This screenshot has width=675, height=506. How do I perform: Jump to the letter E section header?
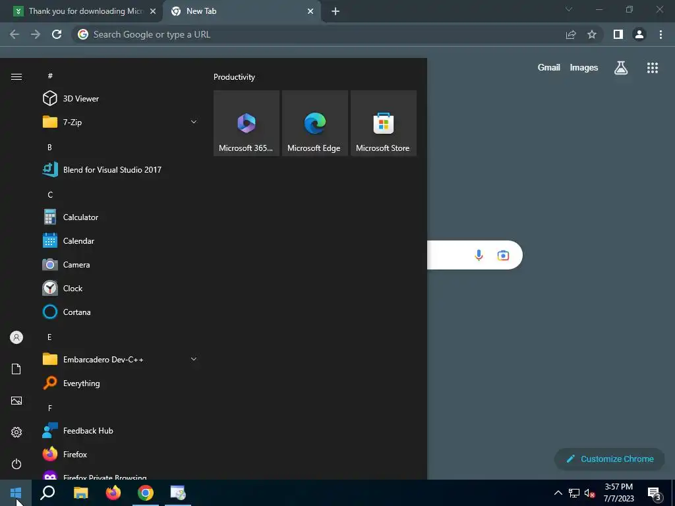[49, 337]
